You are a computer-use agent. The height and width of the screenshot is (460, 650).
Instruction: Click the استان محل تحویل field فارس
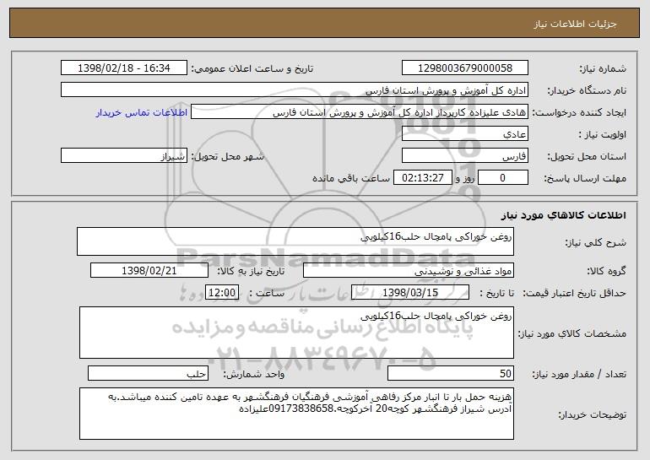[x=464, y=156]
